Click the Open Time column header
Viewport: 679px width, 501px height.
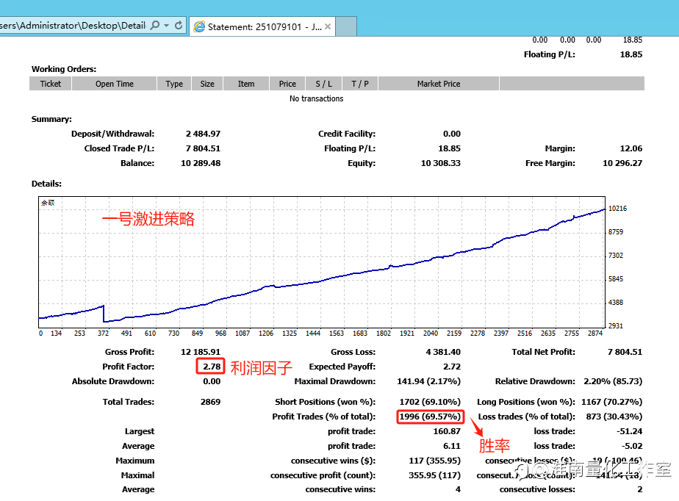point(115,84)
